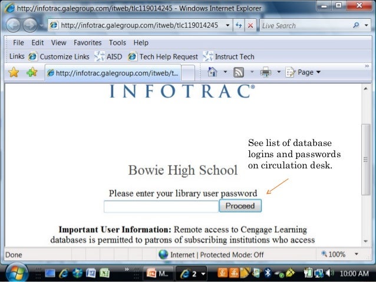
Task: Open Live Search provider dropdown arrow
Action: coord(366,25)
